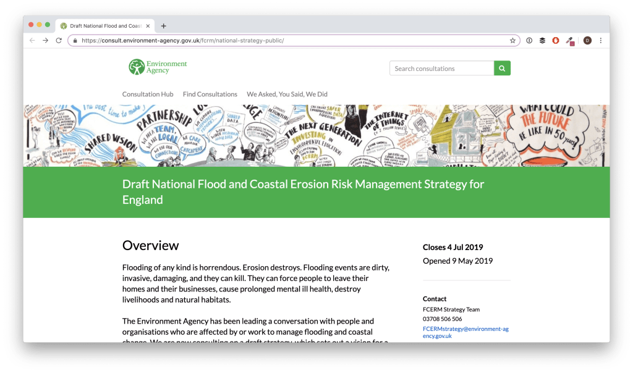Screen dimensions: 633x373
Task: Click the FCERM Strategy Team text
Action: [451, 309]
